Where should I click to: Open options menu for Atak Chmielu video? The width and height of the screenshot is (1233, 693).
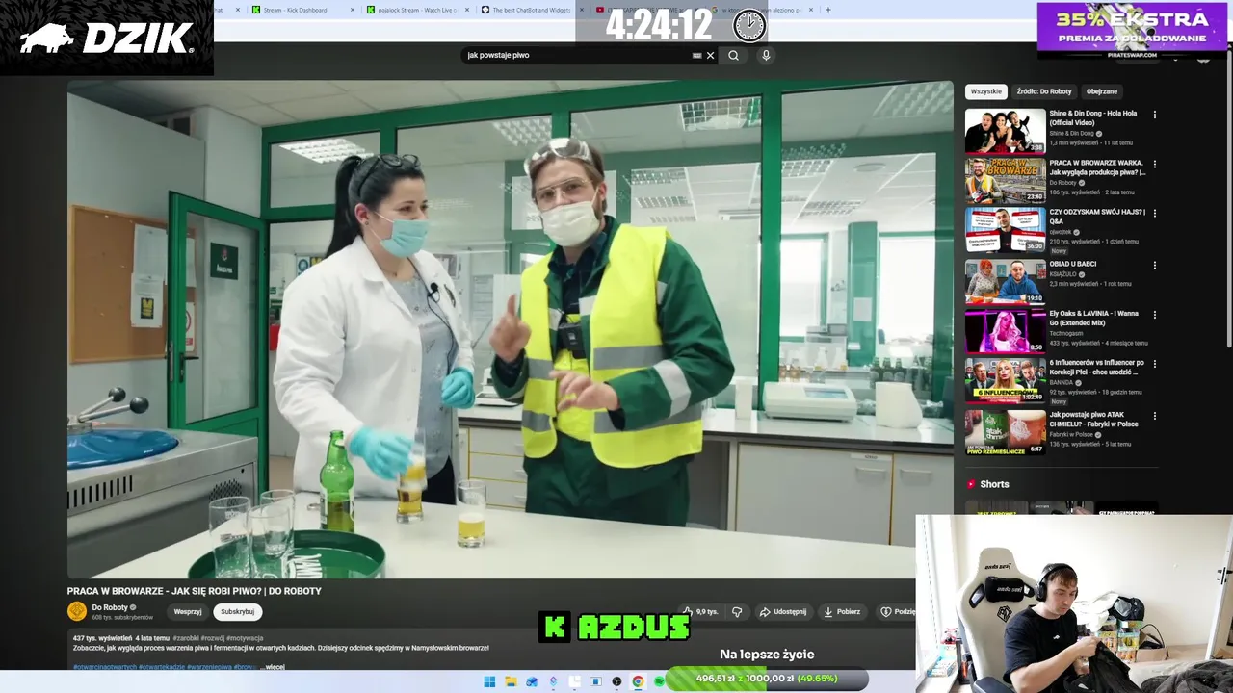coord(1155,416)
